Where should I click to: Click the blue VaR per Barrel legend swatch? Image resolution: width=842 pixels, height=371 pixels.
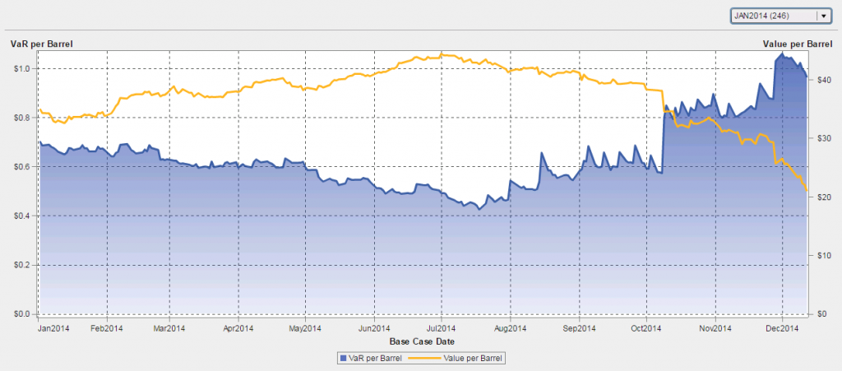pyautogui.click(x=342, y=358)
